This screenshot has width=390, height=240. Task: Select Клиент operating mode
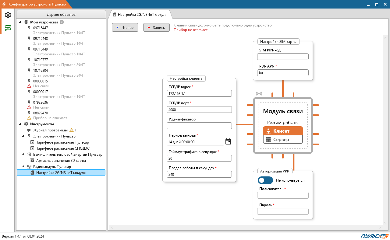point(283,131)
